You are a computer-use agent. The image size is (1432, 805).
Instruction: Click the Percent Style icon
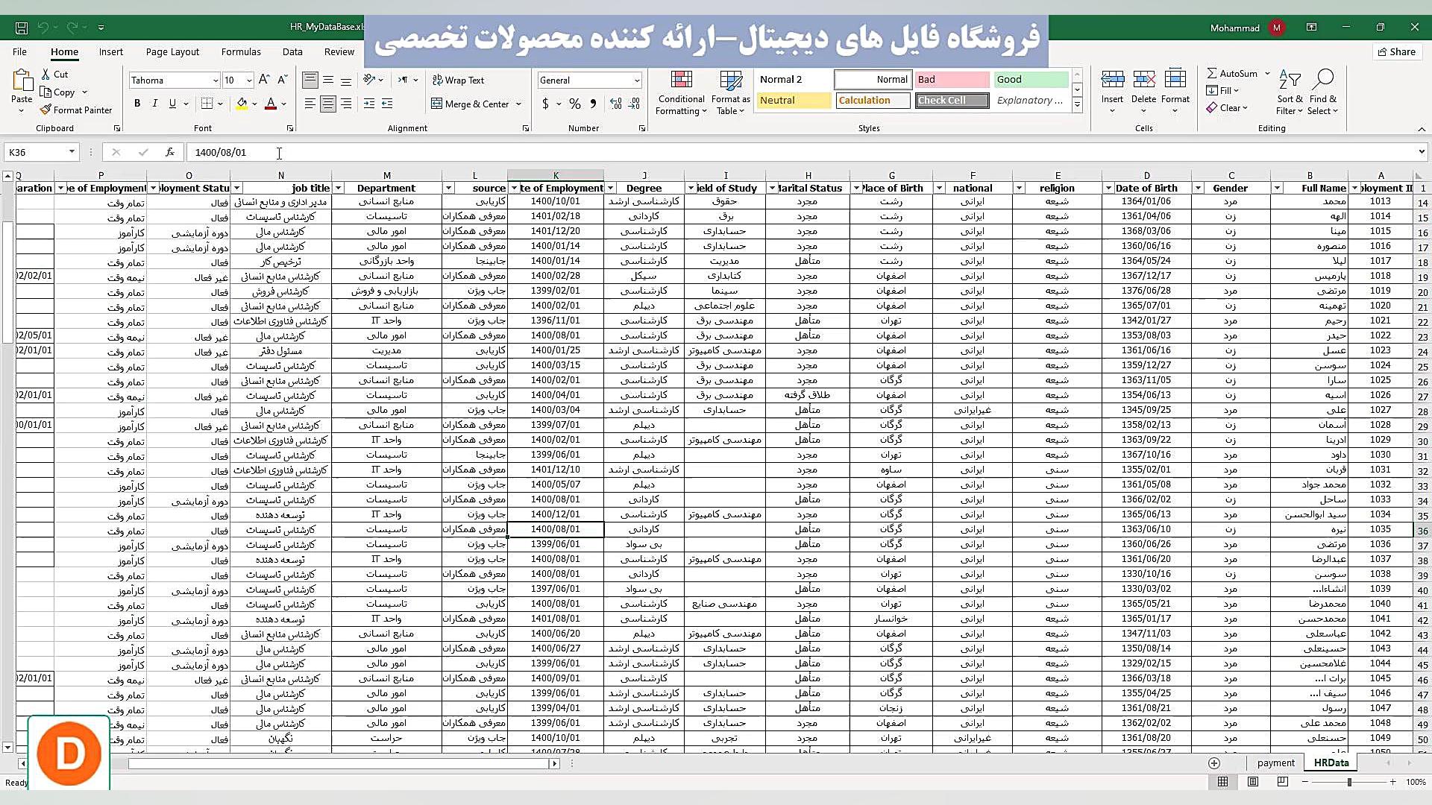[575, 104]
